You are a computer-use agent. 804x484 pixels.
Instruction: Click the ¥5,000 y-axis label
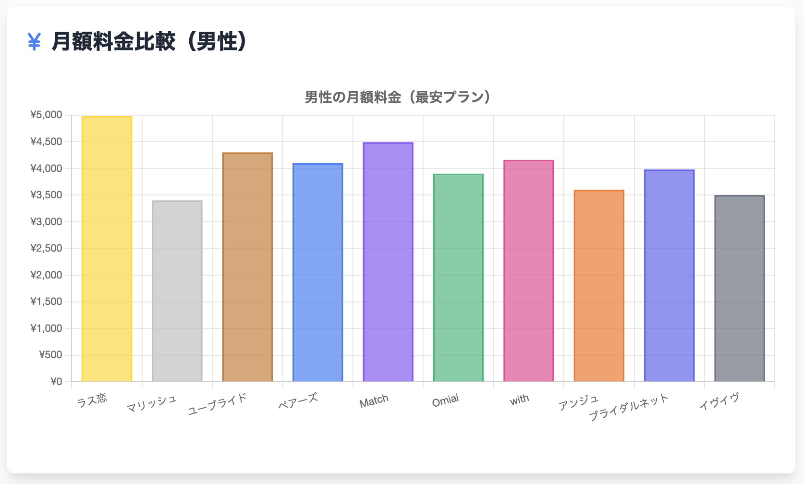pos(47,115)
